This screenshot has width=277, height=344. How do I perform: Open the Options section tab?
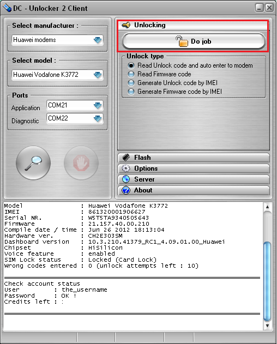[x=194, y=168]
